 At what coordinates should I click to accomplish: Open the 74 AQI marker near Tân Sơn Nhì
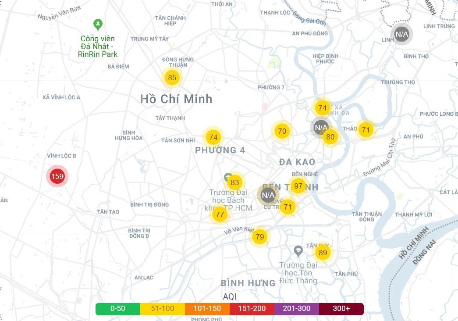(213, 137)
